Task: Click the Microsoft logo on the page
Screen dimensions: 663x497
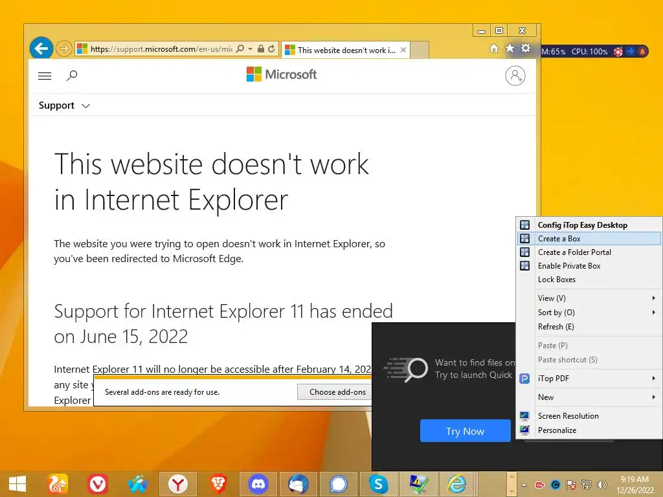Action: click(282, 74)
